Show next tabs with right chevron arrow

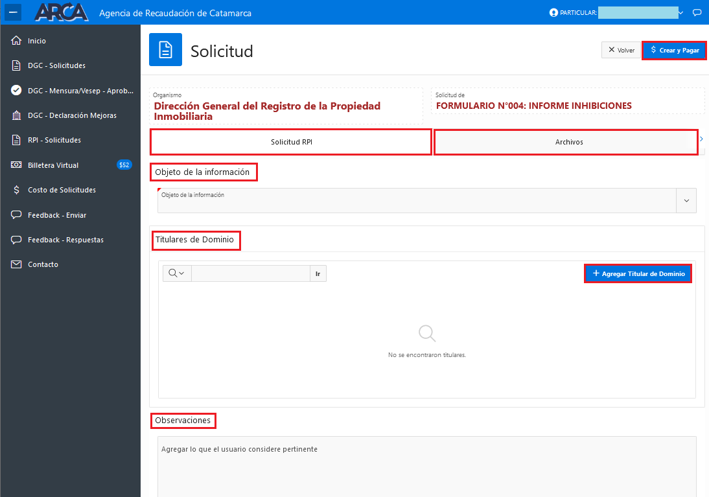click(701, 139)
